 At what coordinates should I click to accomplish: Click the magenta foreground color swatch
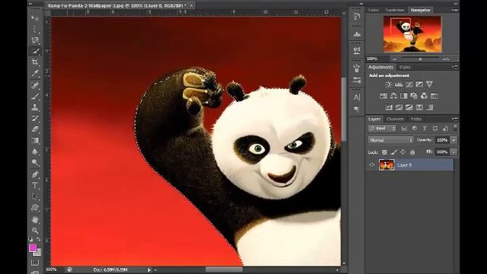tap(33, 247)
